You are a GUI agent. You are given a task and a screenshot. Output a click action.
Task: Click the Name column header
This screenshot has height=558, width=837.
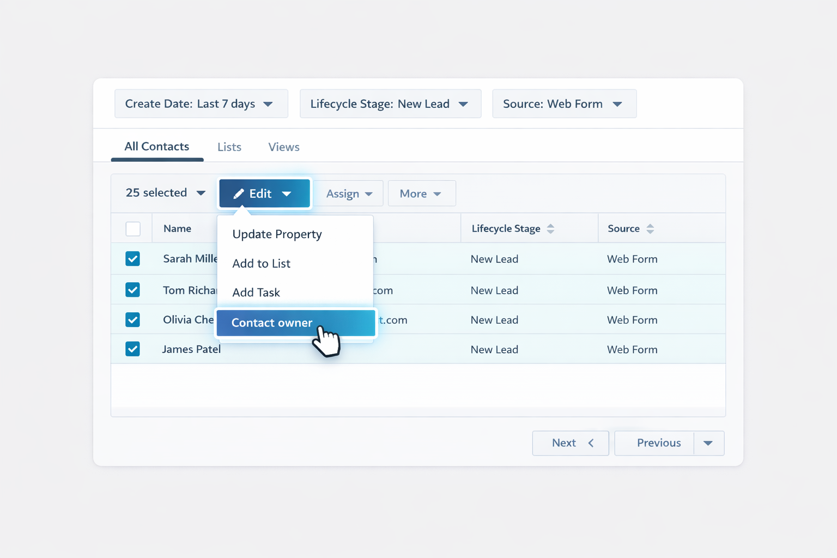click(178, 229)
